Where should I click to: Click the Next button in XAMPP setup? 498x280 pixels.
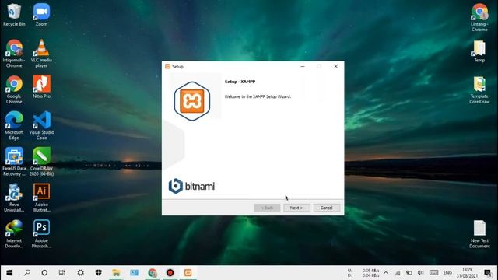point(296,208)
